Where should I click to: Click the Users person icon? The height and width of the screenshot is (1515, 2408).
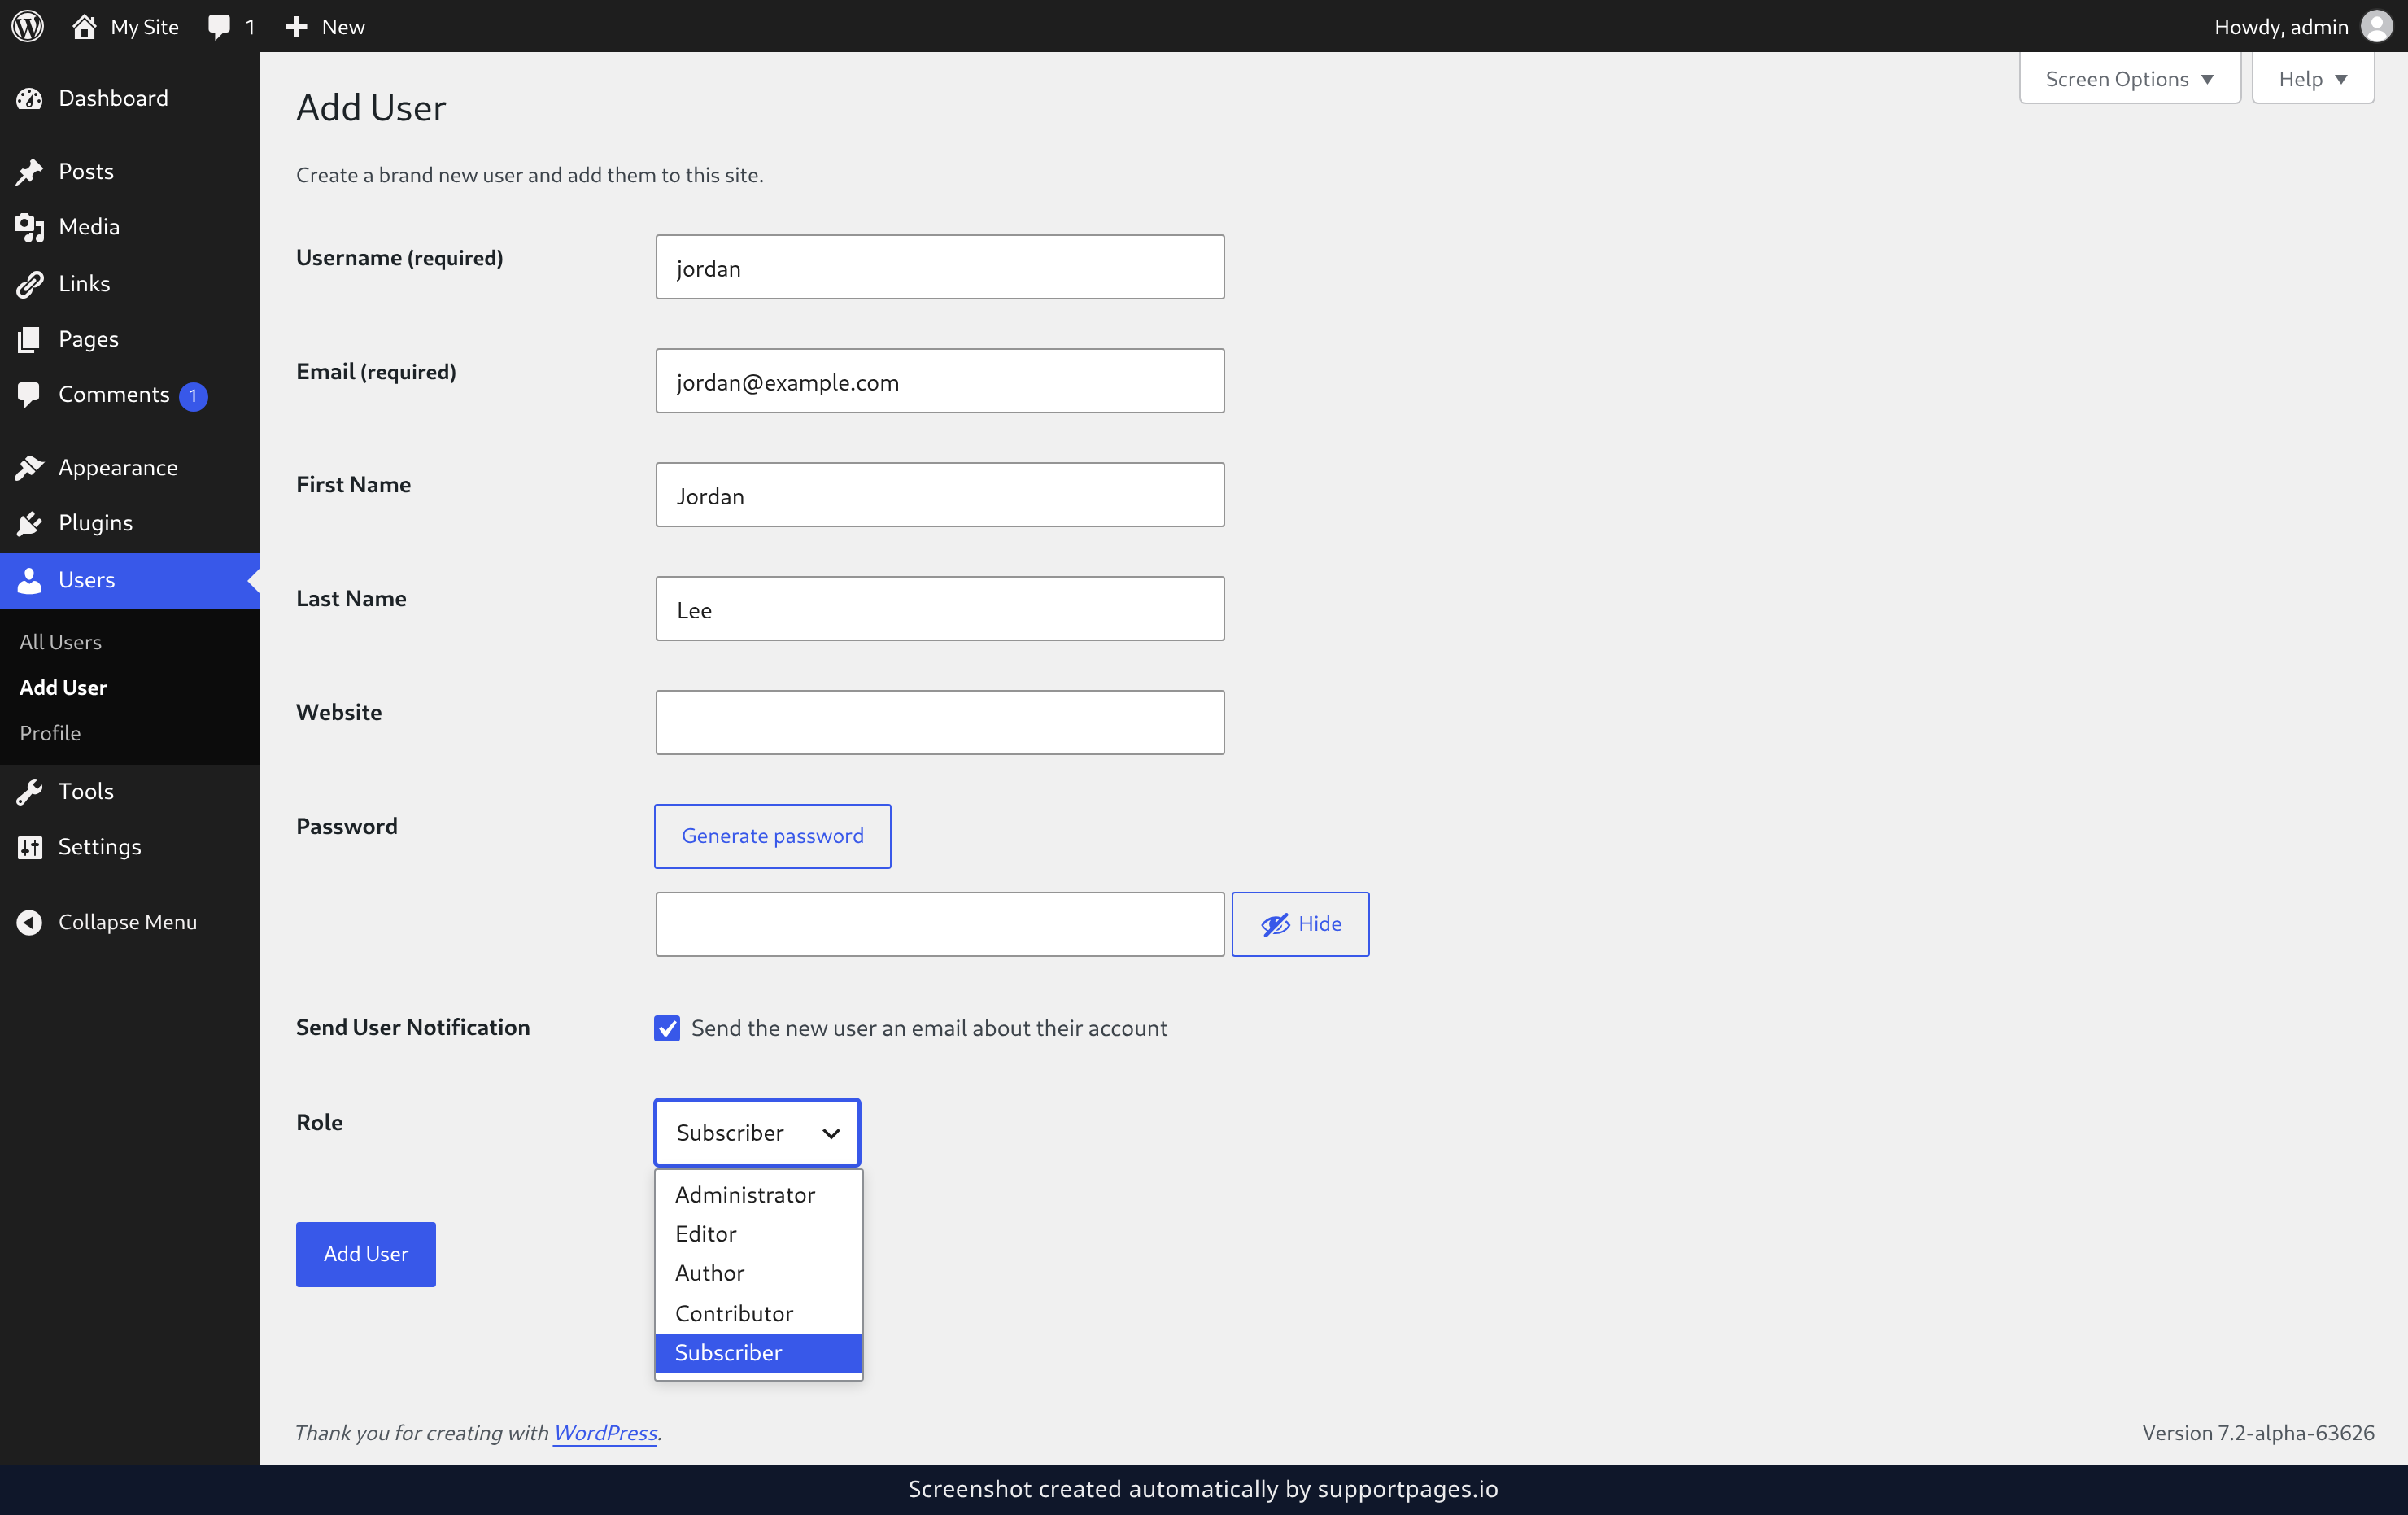[x=29, y=580]
